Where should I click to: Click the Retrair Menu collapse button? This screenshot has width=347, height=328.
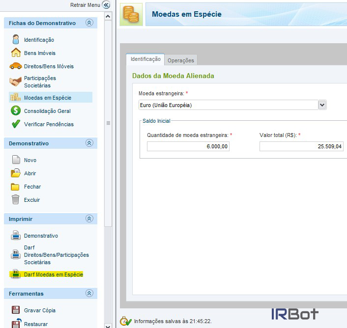(x=106, y=5)
